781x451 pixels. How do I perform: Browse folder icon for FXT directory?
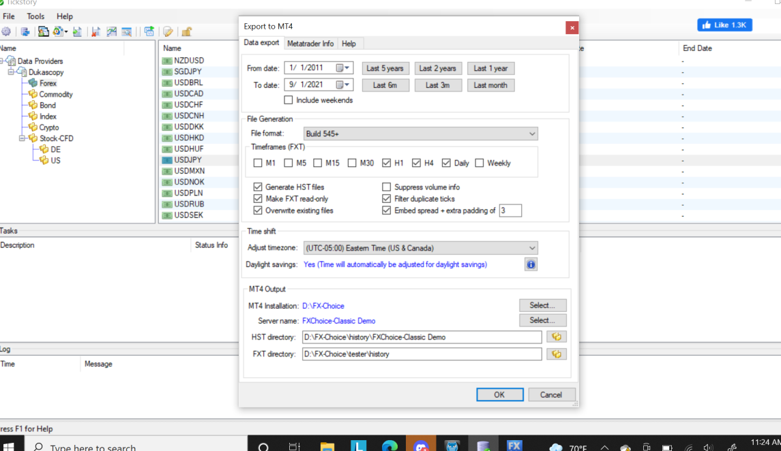(557, 354)
